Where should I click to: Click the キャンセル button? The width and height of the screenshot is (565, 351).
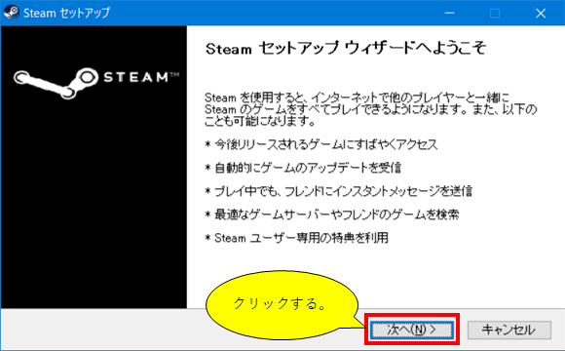(508, 330)
